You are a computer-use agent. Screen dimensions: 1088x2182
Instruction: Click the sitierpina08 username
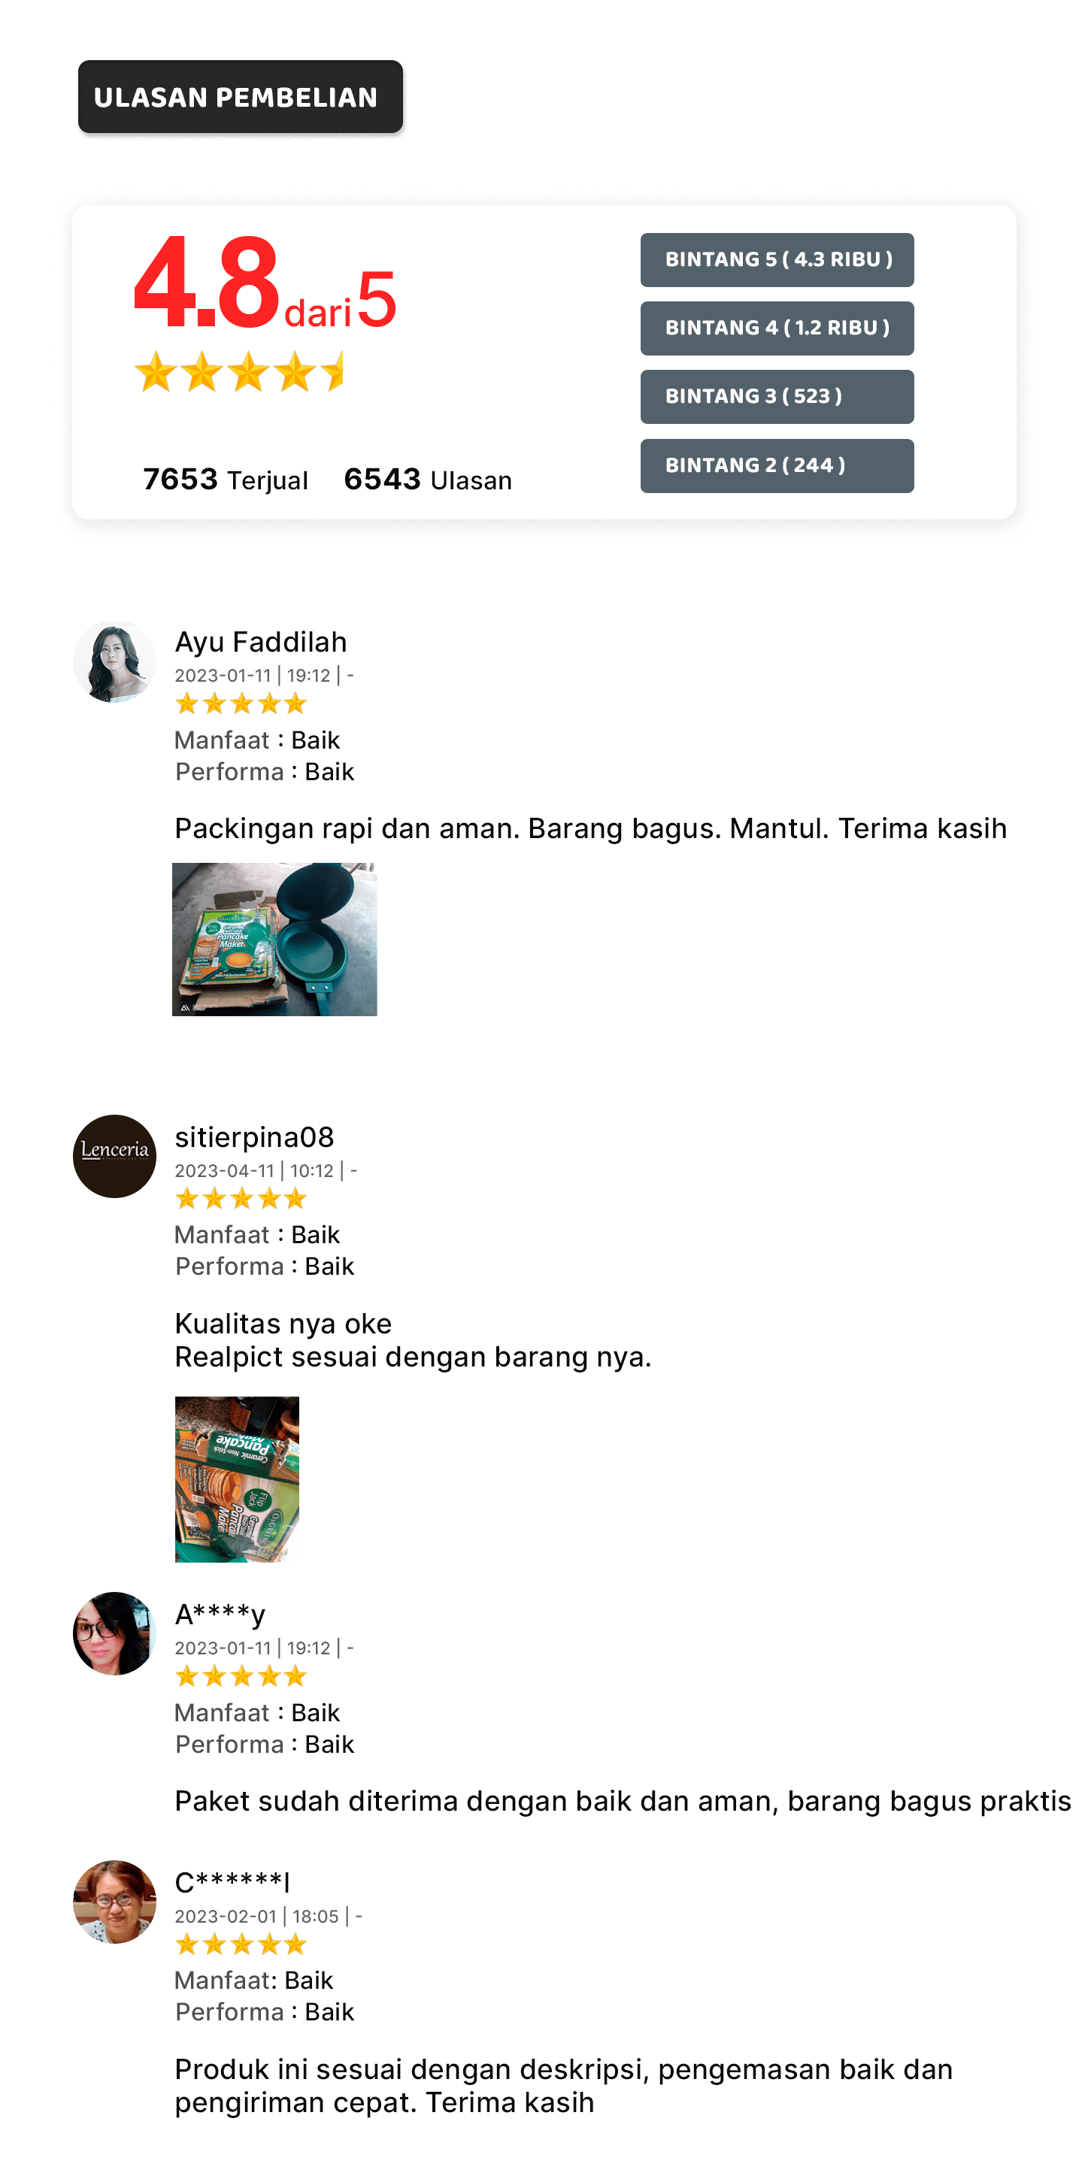(x=254, y=1136)
